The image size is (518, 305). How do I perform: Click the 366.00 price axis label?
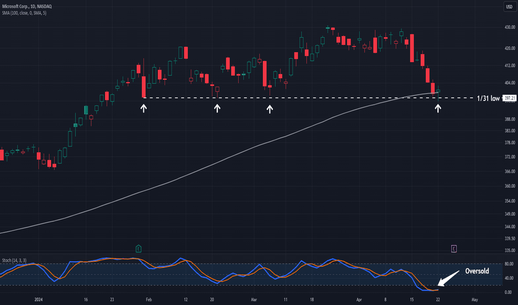[510, 171]
